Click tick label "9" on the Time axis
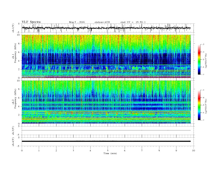The width and height of the screenshot is (218, 169). pyautogui.click(x=176, y=150)
